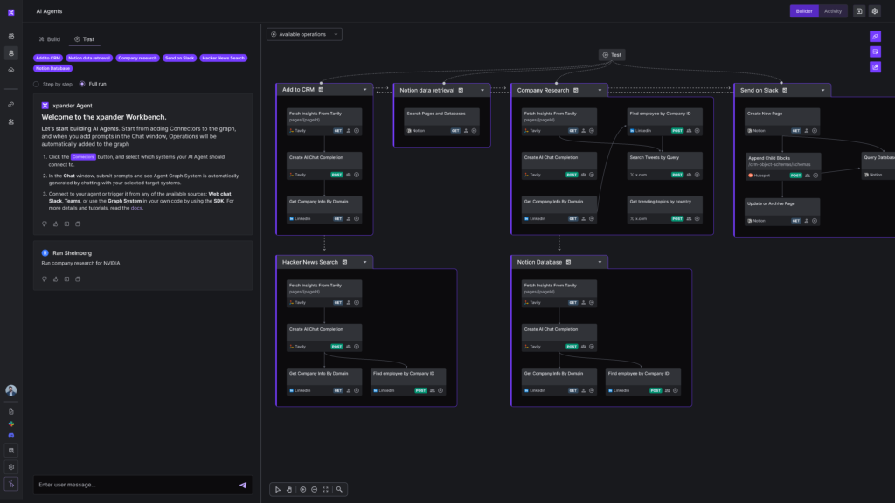Select Get trending topics by country card
Viewport: 895px width, 503px height.
(665, 210)
